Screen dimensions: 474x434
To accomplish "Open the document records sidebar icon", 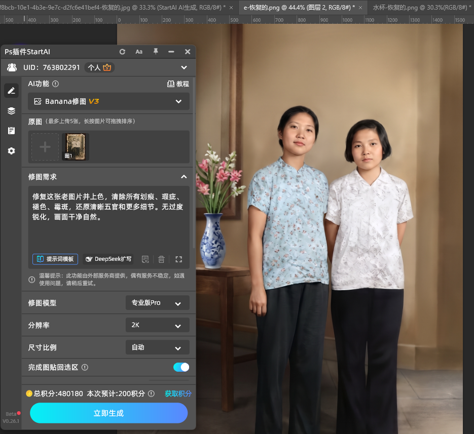I will [12, 131].
